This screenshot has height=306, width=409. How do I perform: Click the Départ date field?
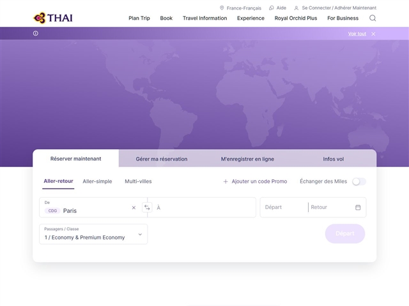pos(284,207)
